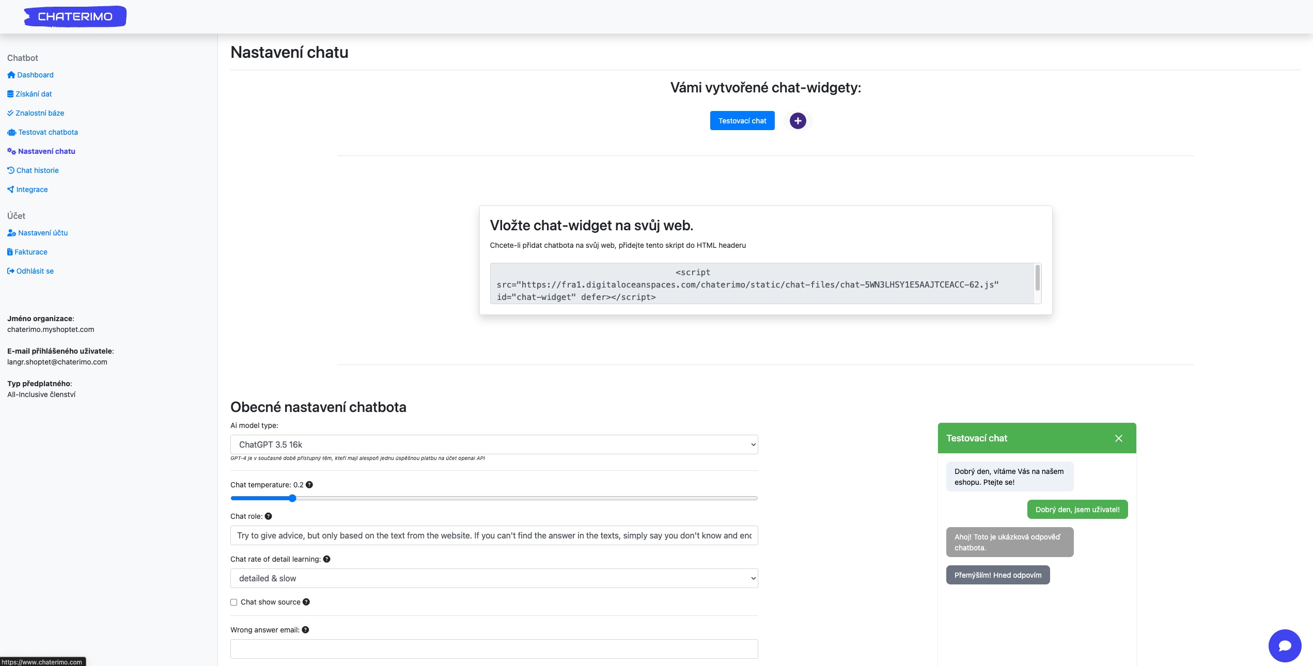
Task: Click the Nastavení účtu user icon
Action: pos(12,233)
